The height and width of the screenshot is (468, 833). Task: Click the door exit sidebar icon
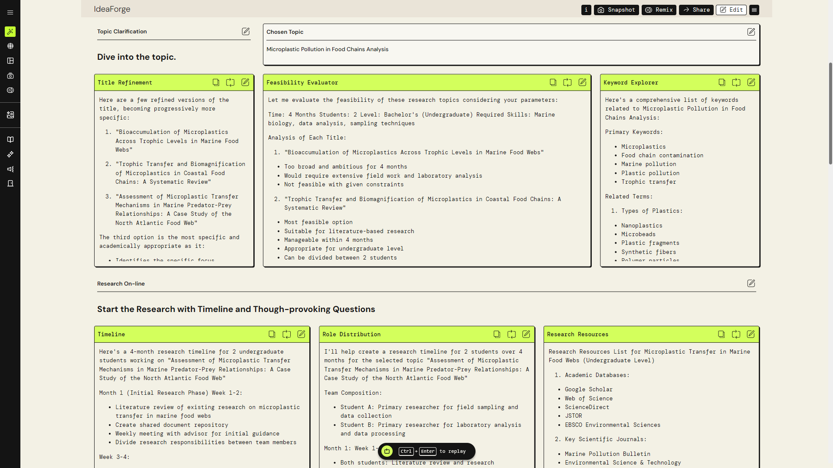click(x=10, y=184)
